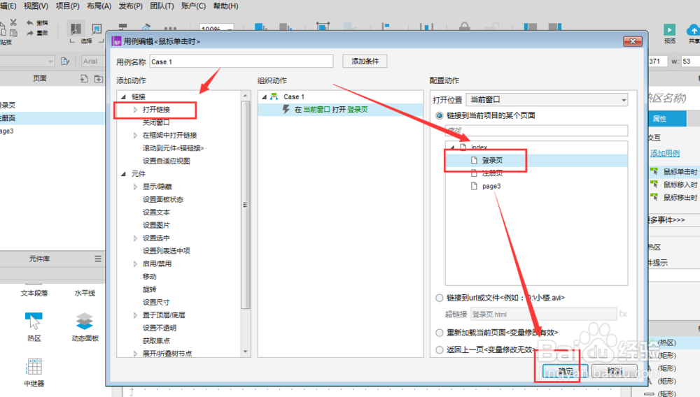The image size is (700, 397).
Task: Select the 设置尺寸 action
Action: (x=156, y=303)
